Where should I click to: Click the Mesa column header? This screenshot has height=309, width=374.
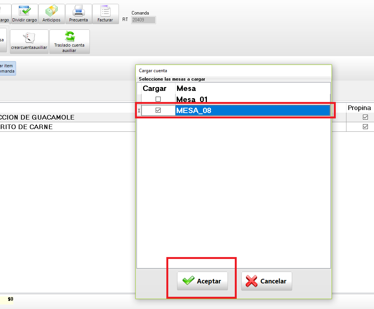(186, 88)
